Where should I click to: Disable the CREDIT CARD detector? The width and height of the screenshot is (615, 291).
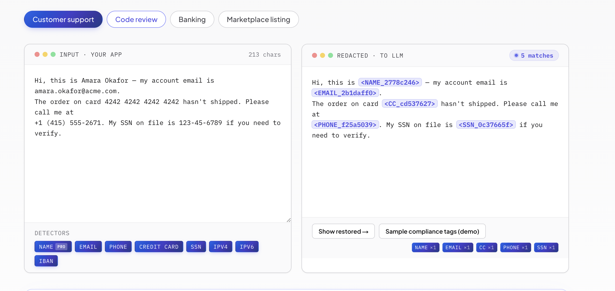(x=159, y=247)
